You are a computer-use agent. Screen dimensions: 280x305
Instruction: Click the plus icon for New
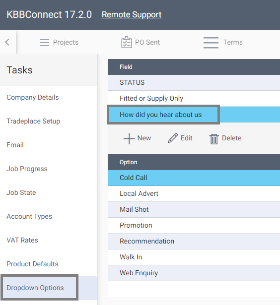pos(129,138)
